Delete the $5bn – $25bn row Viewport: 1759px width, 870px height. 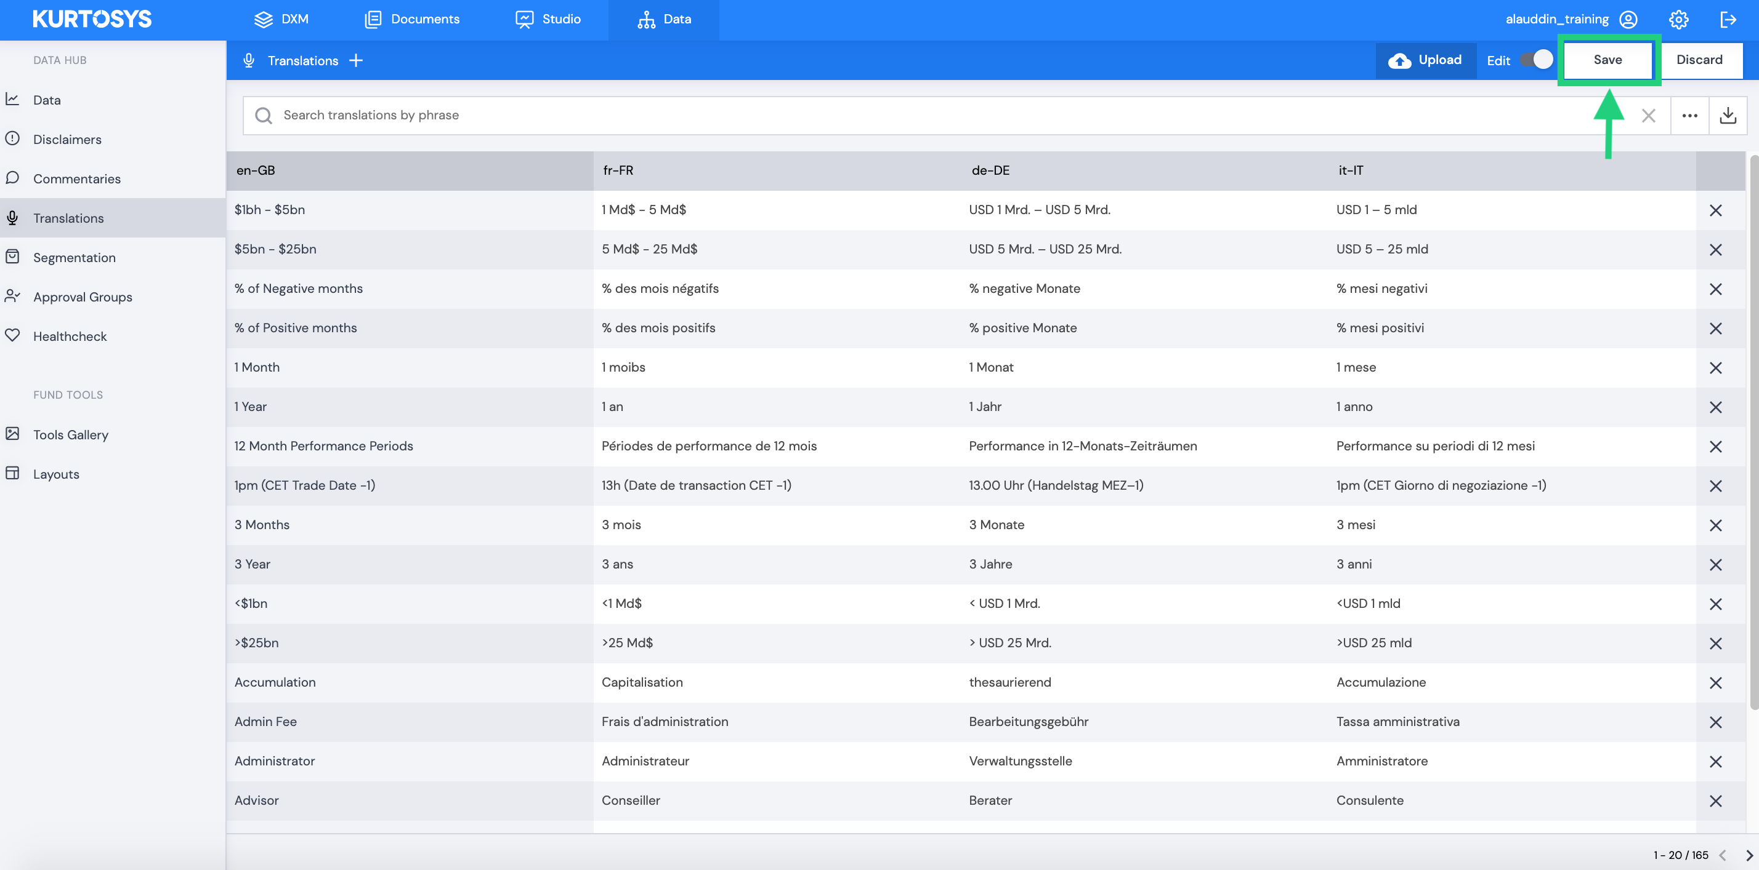pyautogui.click(x=1715, y=250)
